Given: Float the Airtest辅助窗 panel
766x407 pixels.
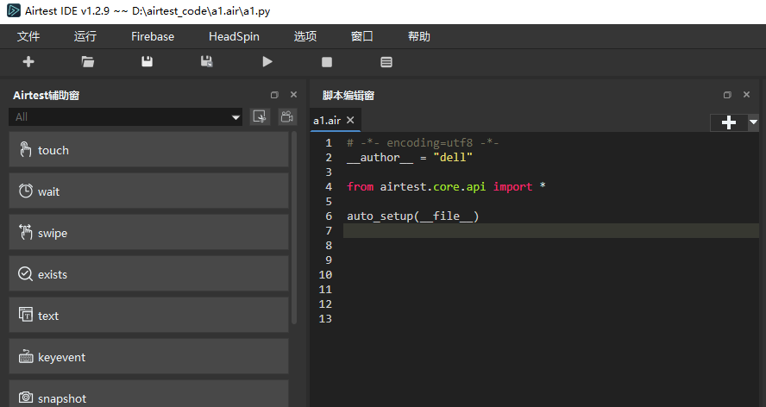Looking at the screenshot, I should pyautogui.click(x=274, y=96).
